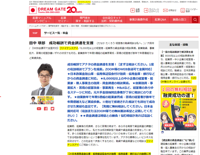The width and height of the screenshot is (200, 155).
Task: Open the 起業Q&A menu item
Action: click(x=160, y=19)
